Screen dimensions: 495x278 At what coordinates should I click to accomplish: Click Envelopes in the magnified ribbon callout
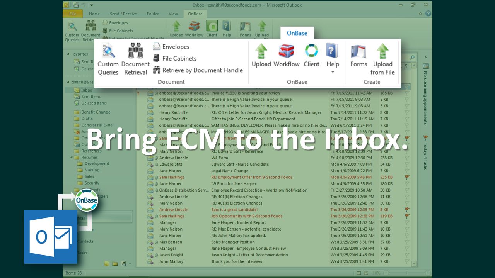tap(171, 47)
